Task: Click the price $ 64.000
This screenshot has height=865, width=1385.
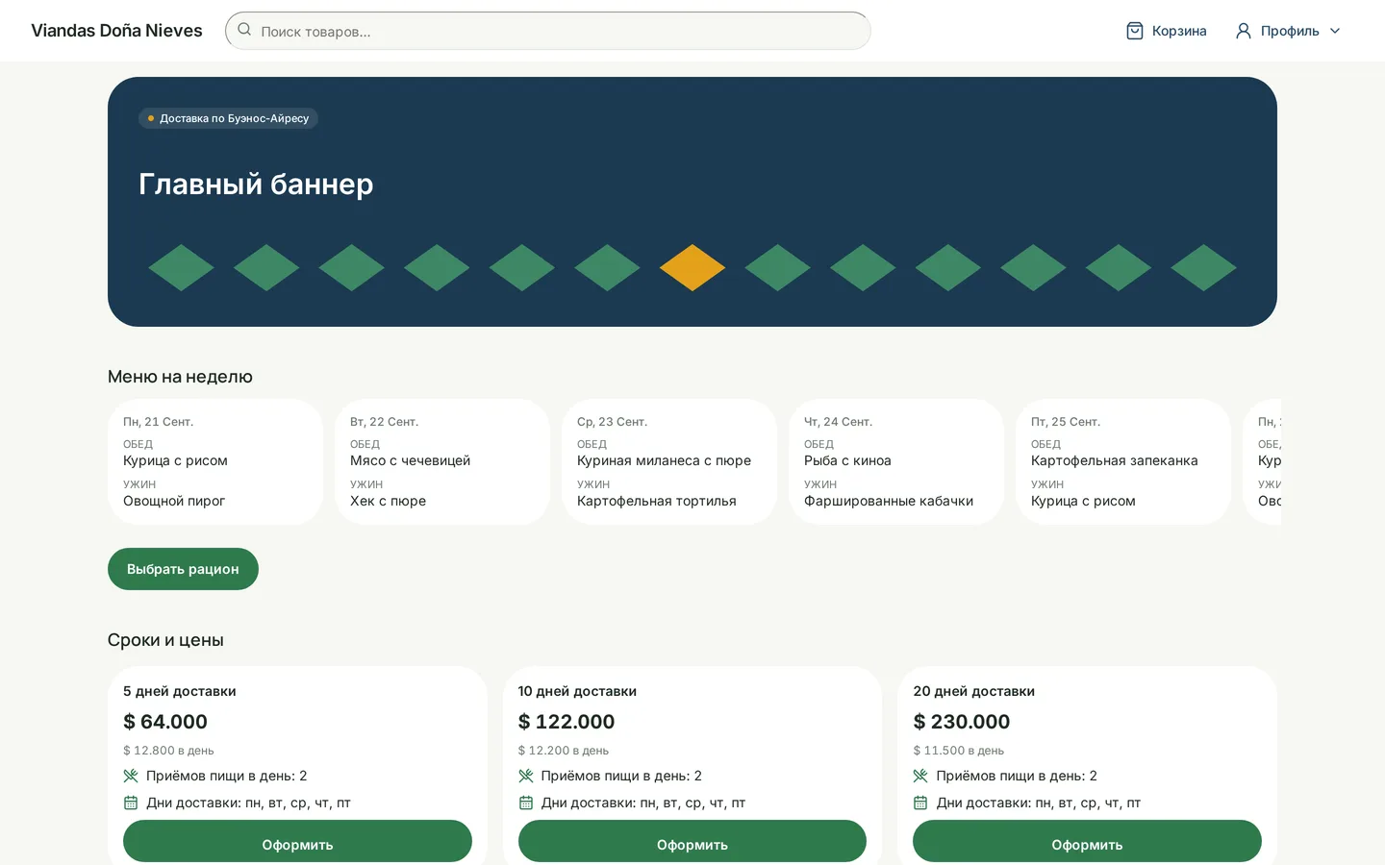Action: [x=165, y=722]
